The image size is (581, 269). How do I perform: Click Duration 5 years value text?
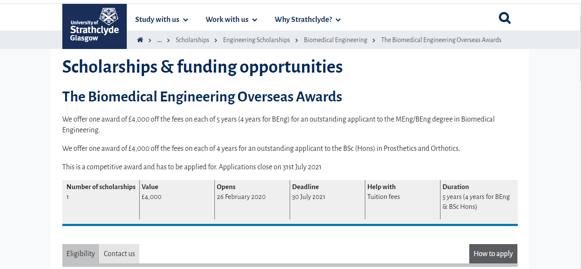(x=476, y=202)
